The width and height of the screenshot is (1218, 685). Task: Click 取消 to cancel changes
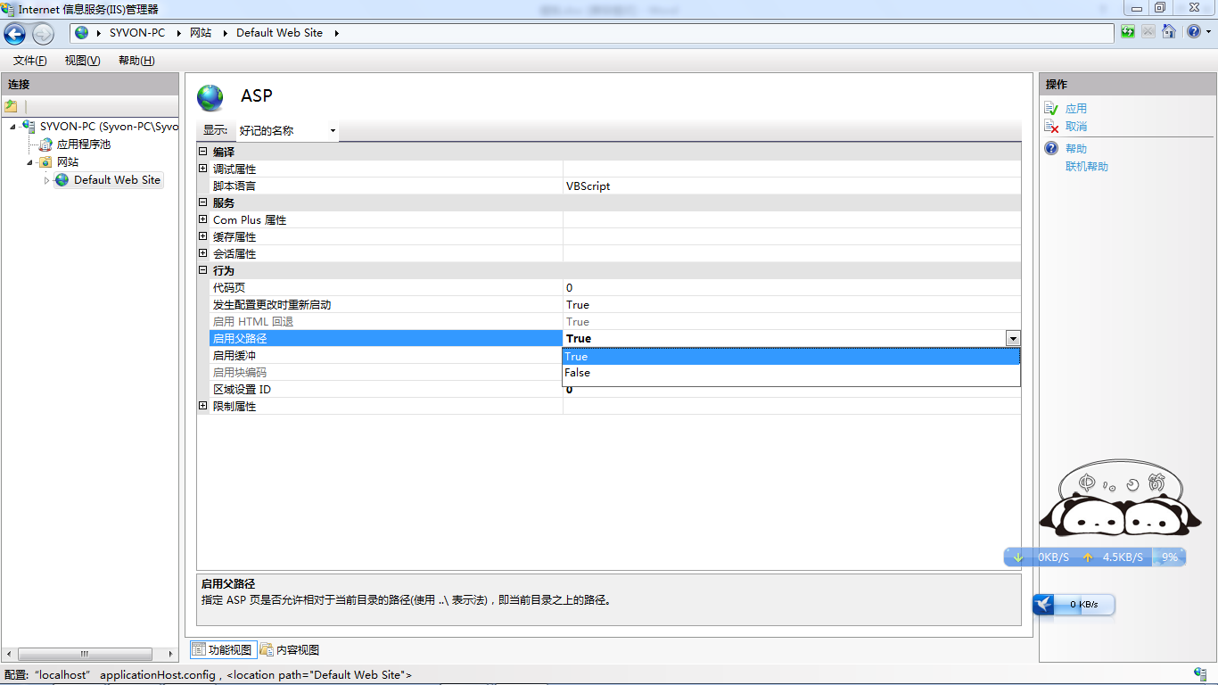coord(1075,127)
